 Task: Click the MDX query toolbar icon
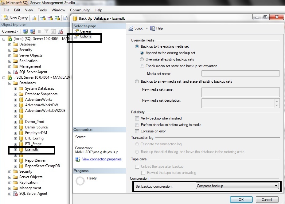tap(43, 18)
